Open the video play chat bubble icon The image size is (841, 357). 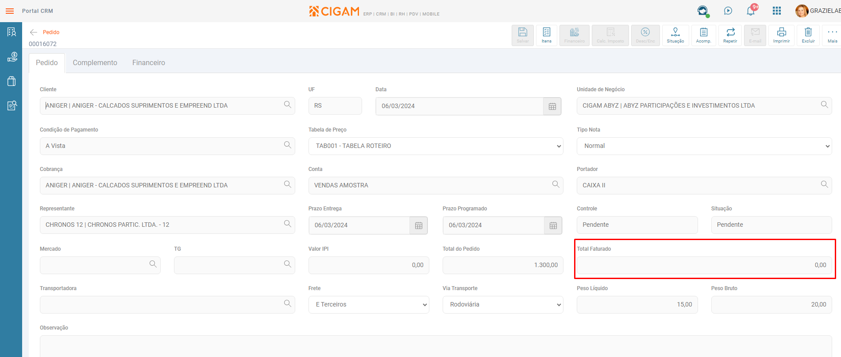tap(728, 11)
